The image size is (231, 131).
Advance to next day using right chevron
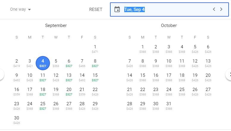(x=221, y=9)
